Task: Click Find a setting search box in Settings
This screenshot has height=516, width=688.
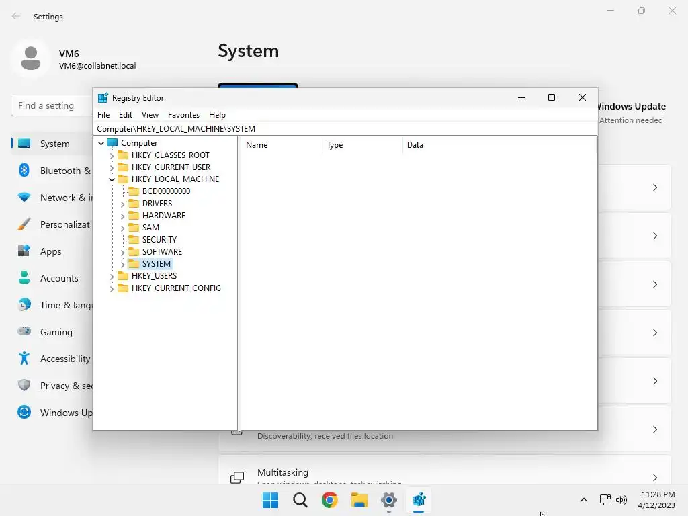Action: (52, 105)
